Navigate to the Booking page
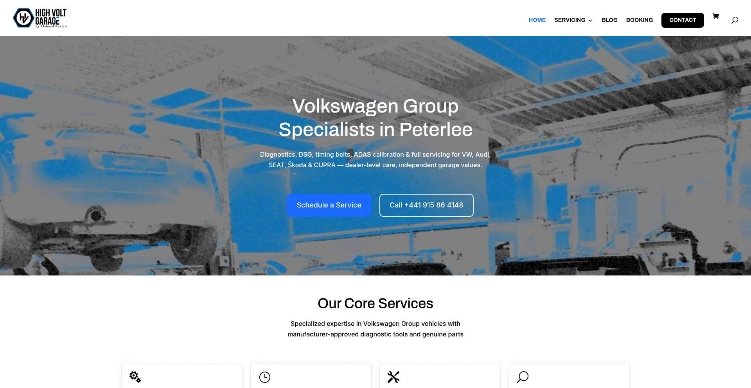This screenshot has height=388, width=751. pos(640,20)
